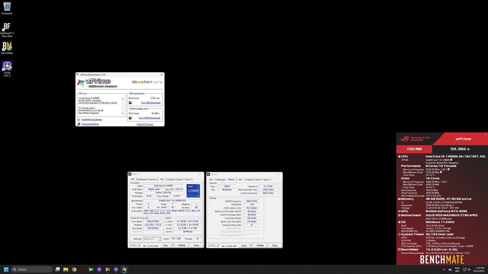Open the clock showing 4:45 PM
Image resolution: width=488 pixels, height=274 pixels.
(x=479, y=269)
